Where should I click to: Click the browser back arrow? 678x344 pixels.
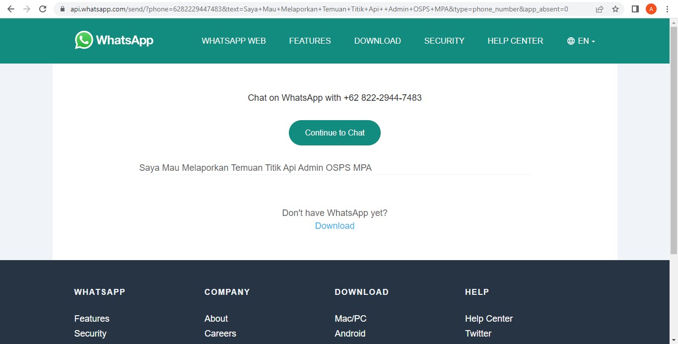click(11, 9)
